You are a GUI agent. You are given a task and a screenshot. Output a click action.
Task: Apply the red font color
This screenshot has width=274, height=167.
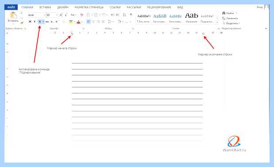tap(79, 22)
